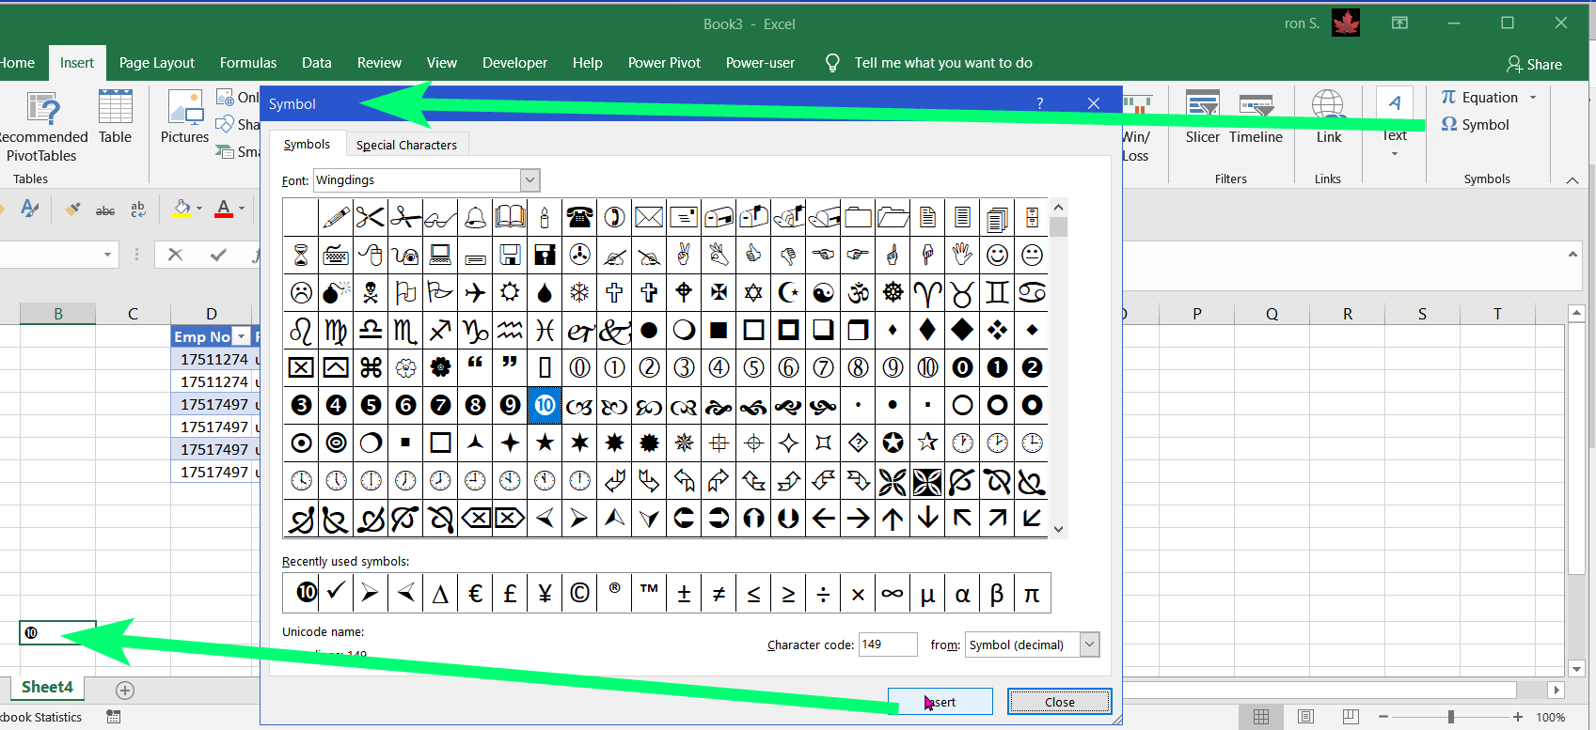
Task: Insert a Table from the ribbon
Action: click(x=115, y=116)
